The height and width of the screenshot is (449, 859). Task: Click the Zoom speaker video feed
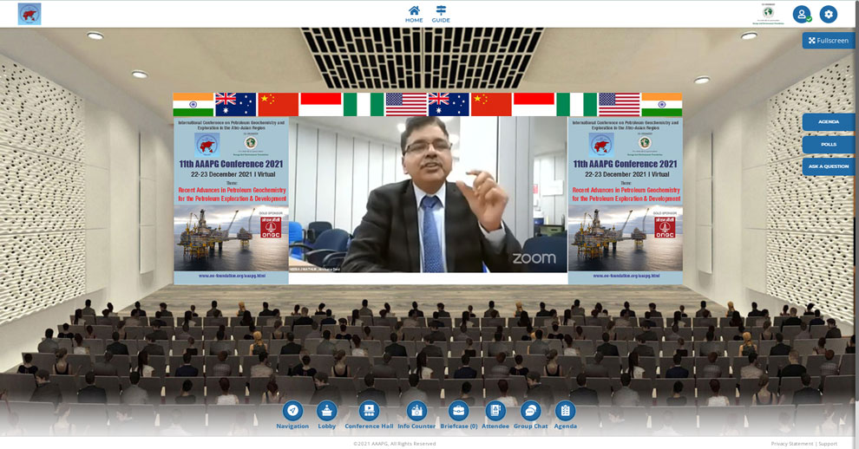point(428,194)
